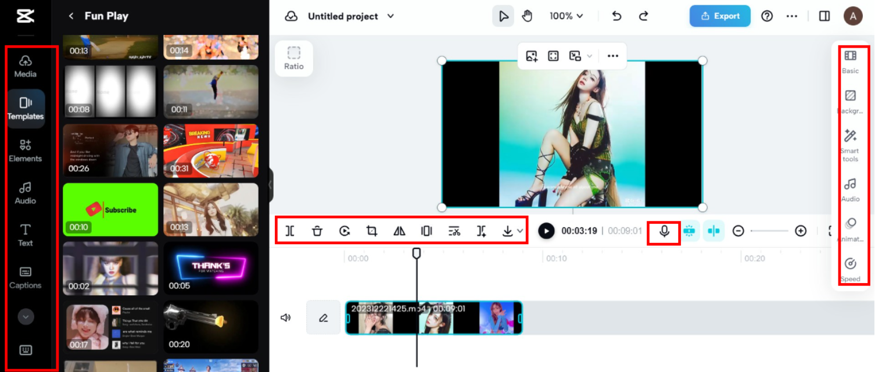
Task: Open the Elements panel
Action: (25, 151)
